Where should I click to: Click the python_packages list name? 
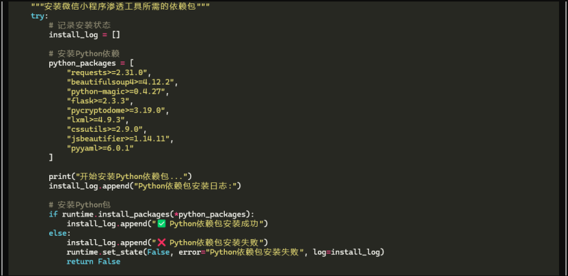(82, 64)
